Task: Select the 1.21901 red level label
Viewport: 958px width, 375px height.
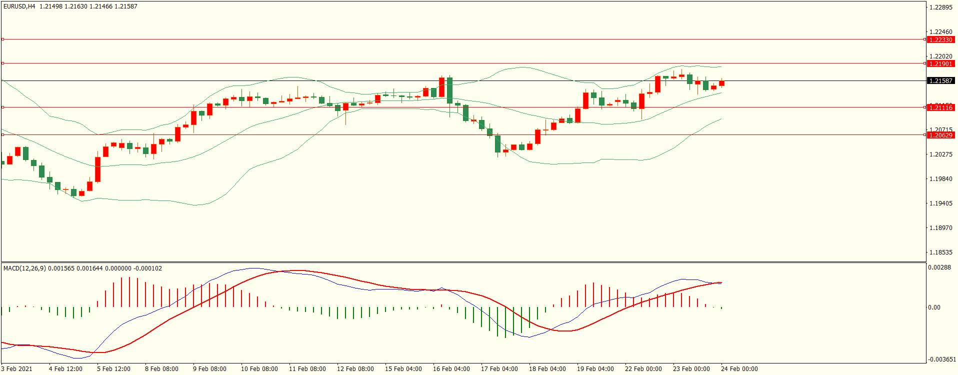Action: point(940,63)
